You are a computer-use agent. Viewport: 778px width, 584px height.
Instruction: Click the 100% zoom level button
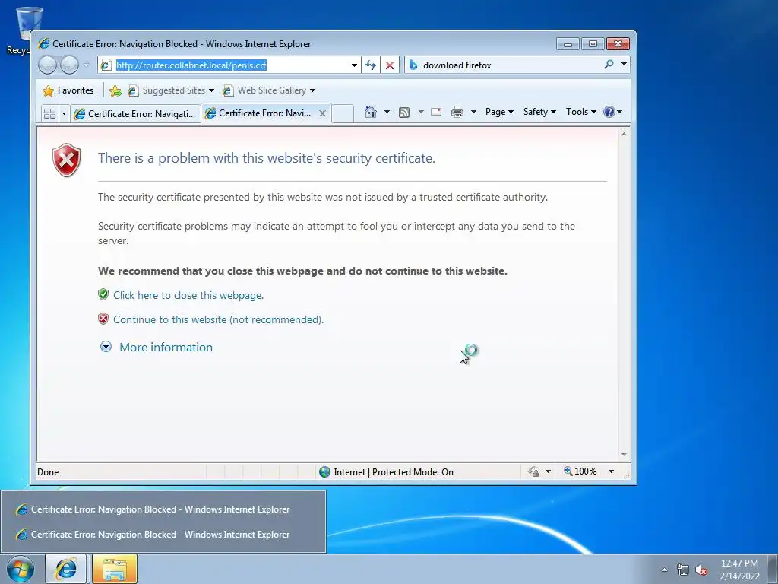coord(580,471)
